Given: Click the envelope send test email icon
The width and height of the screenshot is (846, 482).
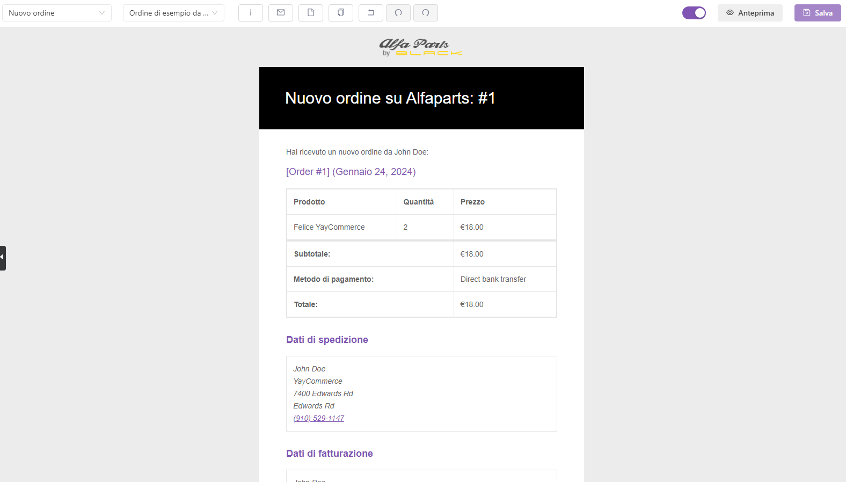Looking at the screenshot, I should 280,13.
